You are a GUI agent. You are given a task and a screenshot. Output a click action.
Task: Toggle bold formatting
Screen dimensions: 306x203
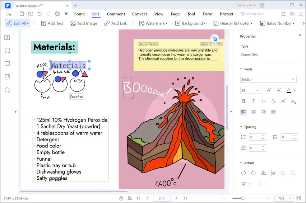tap(244, 101)
